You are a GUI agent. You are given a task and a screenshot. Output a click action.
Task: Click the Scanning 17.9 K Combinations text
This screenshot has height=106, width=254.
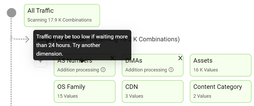pos(59,20)
